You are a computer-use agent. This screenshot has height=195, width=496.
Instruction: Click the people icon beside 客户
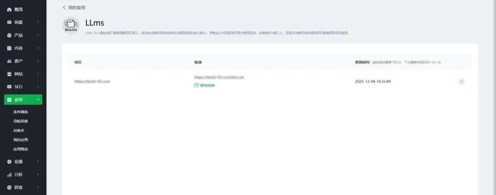(x=9, y=61)
